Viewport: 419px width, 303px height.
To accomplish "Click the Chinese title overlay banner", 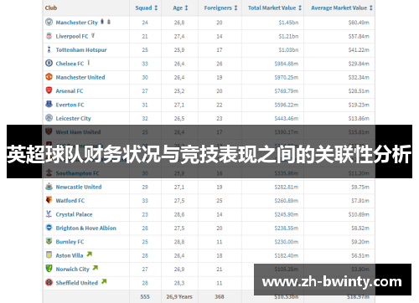I will coord(209,151).
